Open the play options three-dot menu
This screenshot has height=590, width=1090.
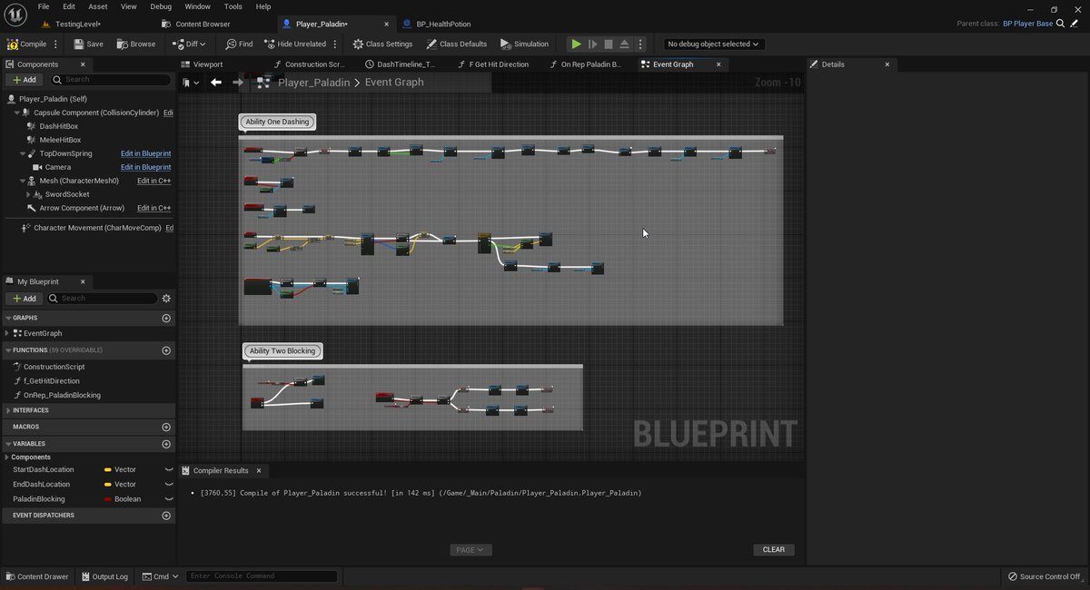click(641, 44)
